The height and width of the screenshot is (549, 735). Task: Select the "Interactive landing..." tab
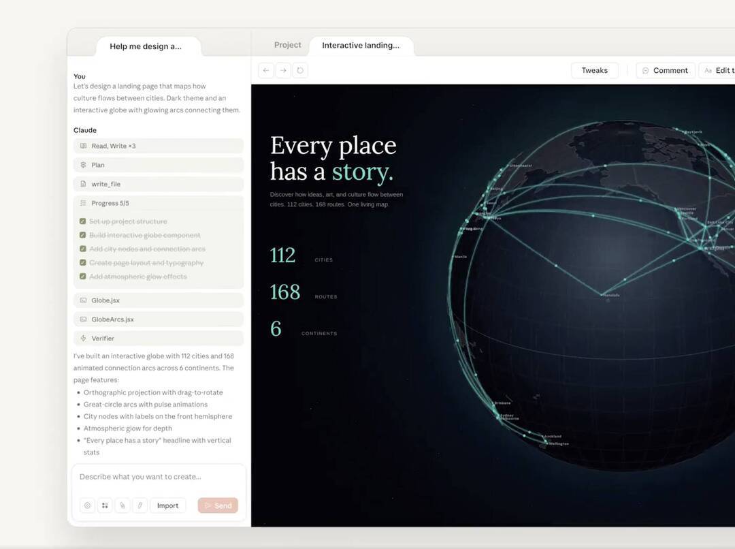click(x=361, y=46)
